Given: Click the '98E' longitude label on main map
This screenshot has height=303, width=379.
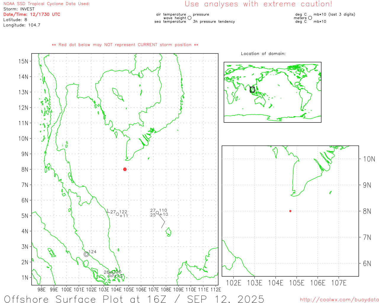Looking at the screenshot, I should (x=42, y=289).
